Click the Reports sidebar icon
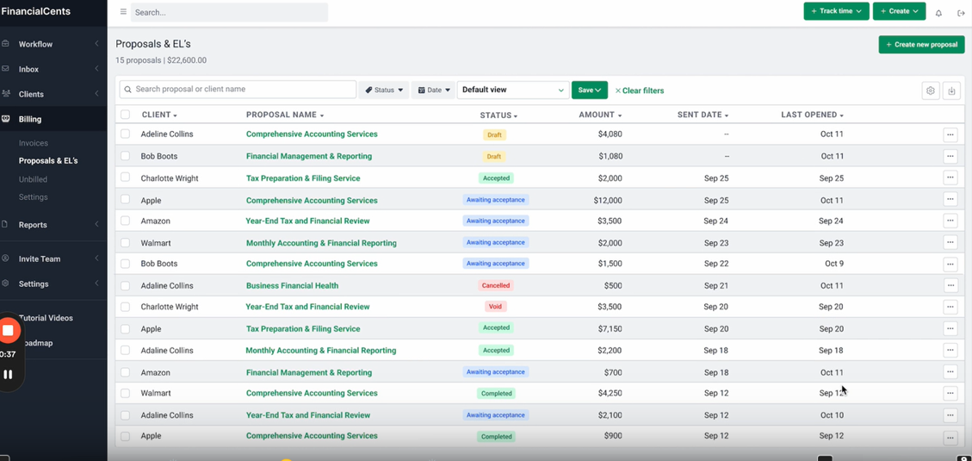Screen dimensions: 972x461 click(5, 225)
